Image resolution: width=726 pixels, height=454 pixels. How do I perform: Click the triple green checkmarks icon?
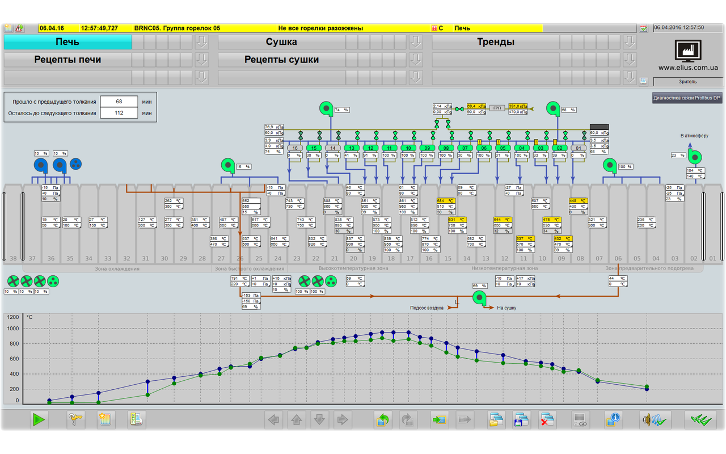(700, 420)
